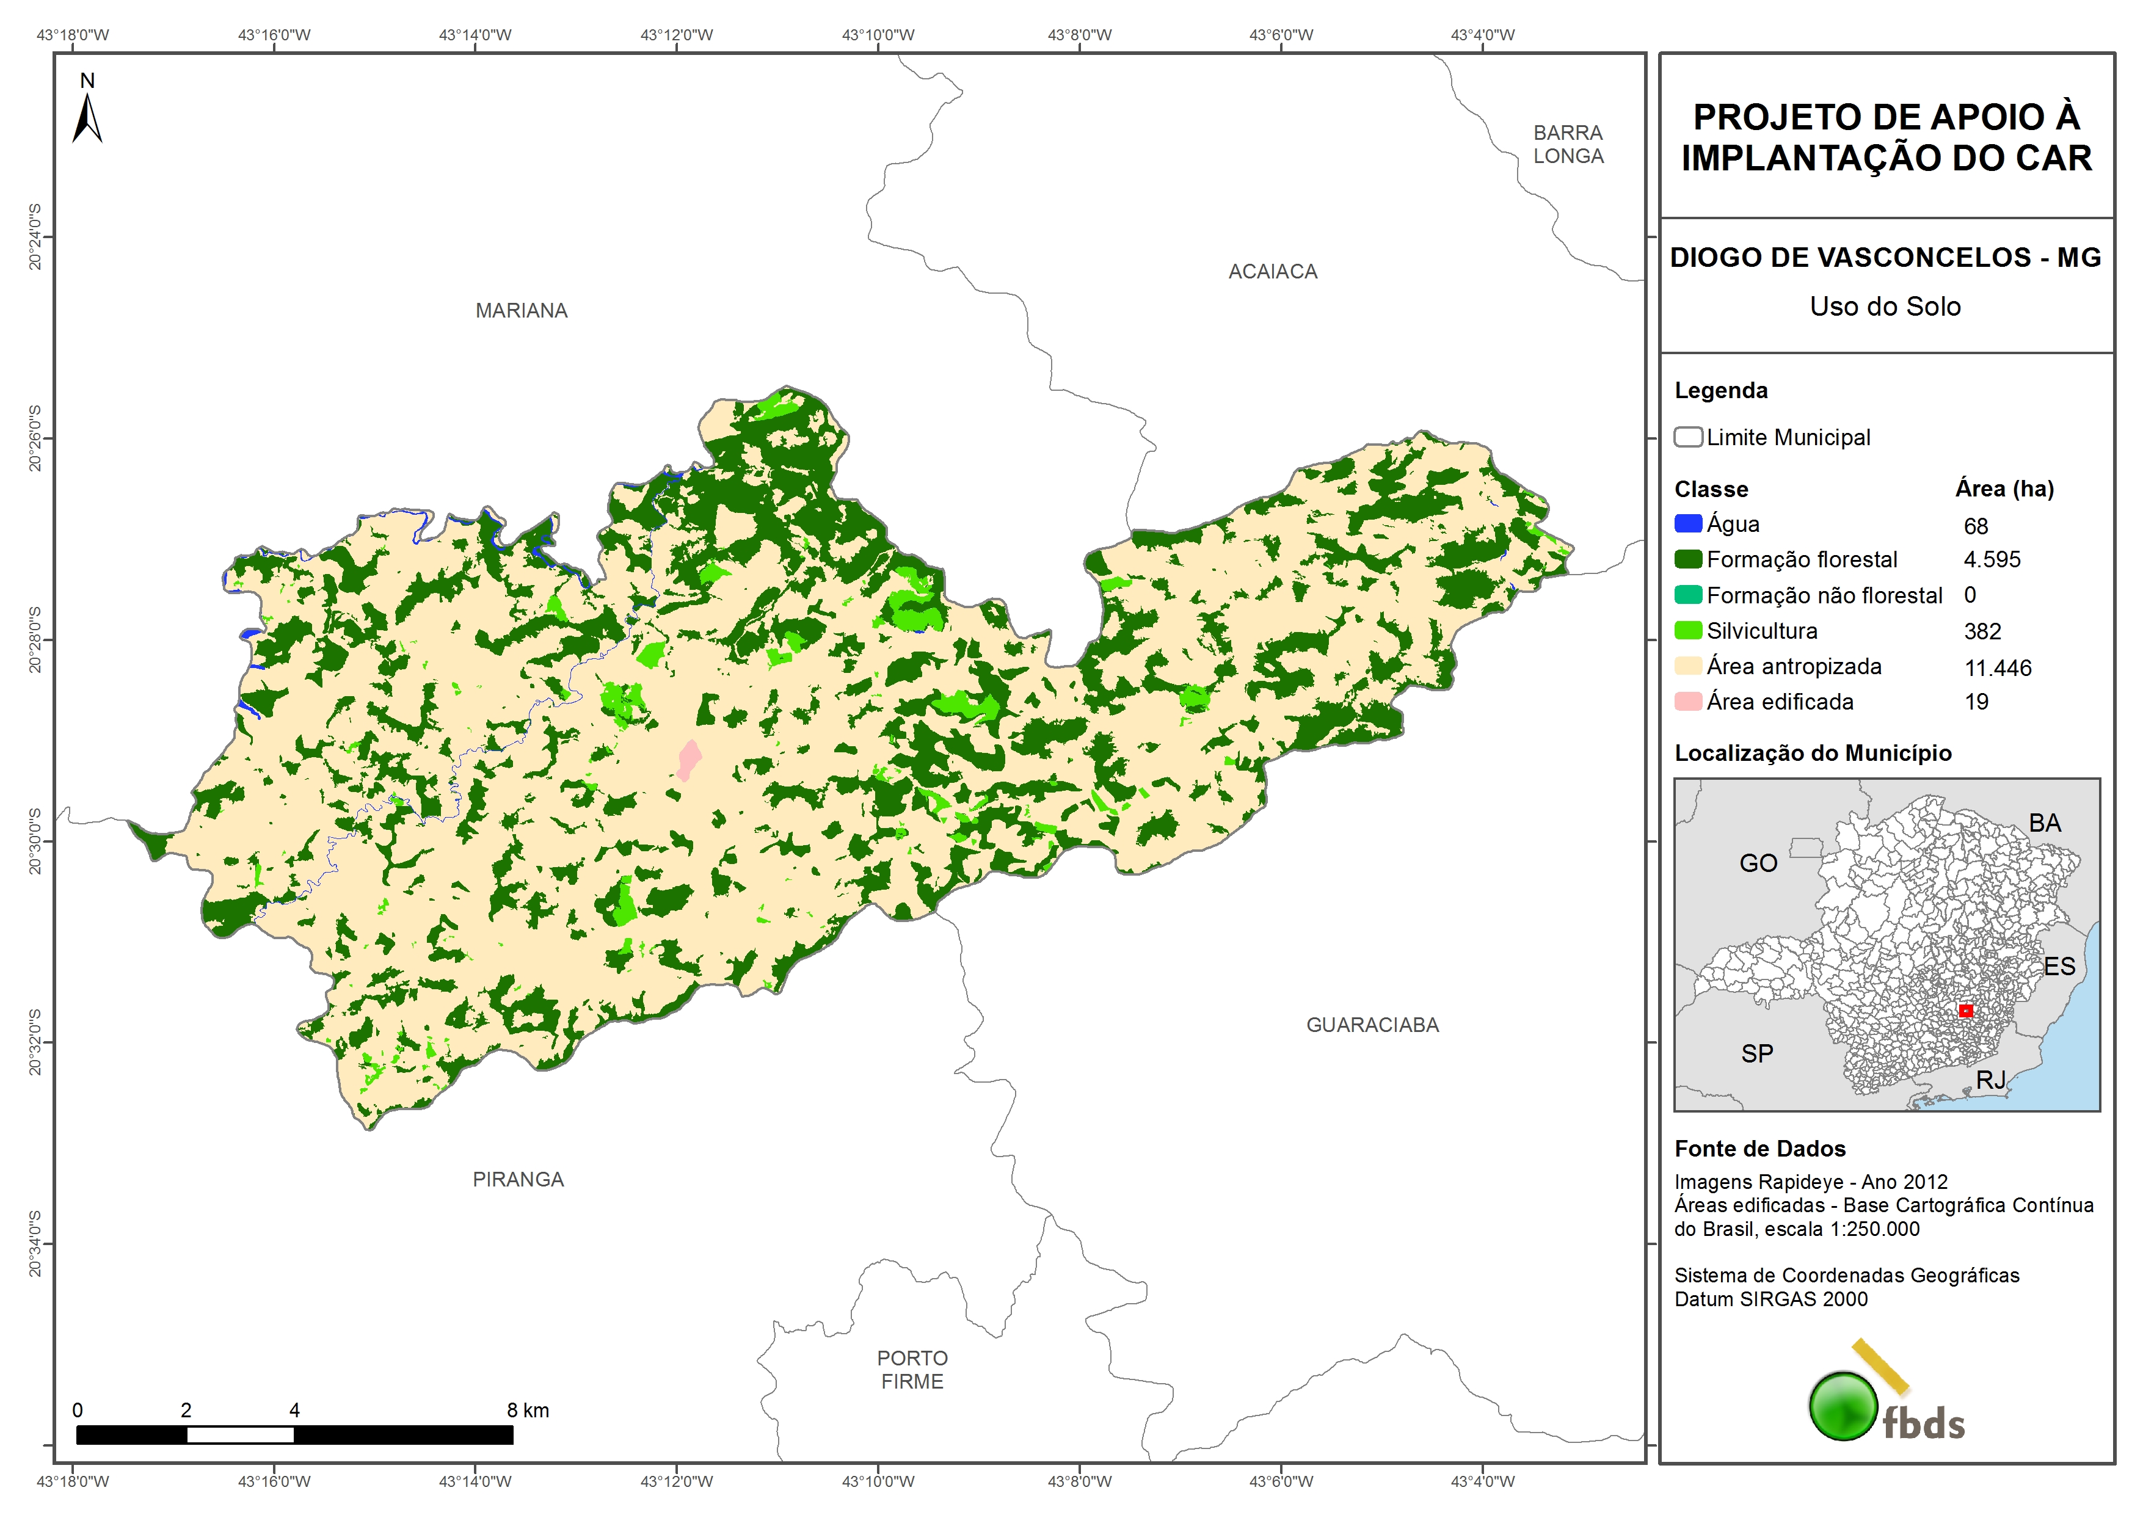Click the beige Área antropizada swatch
The width and height of the screenshot is (2143, 1515).
[1687, 666]
